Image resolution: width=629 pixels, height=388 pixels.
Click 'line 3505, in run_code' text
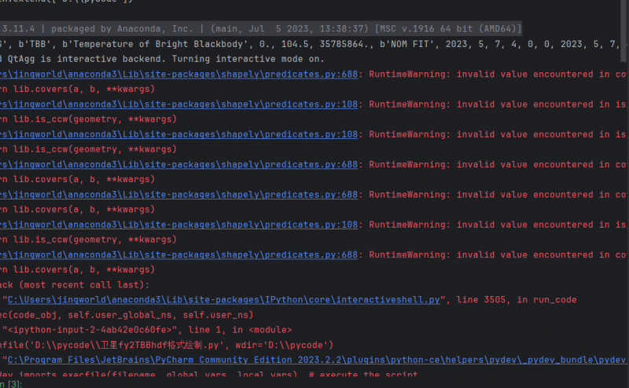click(x=519, y=299)
